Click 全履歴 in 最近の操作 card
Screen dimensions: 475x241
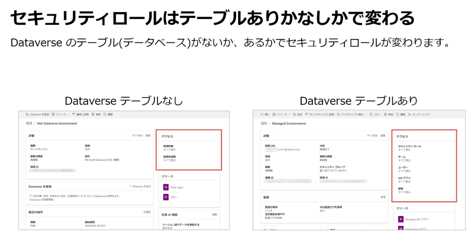147,212
